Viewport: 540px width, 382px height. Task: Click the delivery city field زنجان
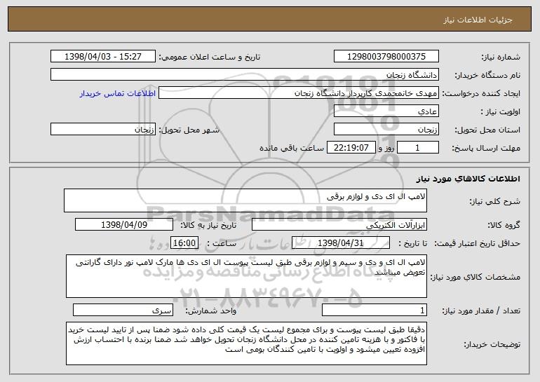(103, 130)
